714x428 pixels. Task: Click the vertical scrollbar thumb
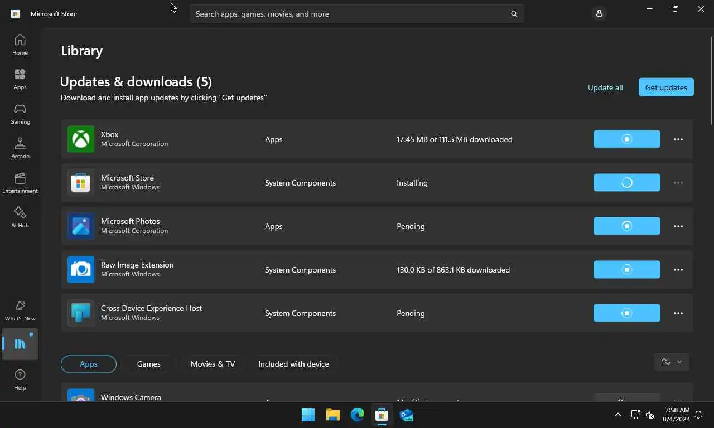(x=711, y=80)
